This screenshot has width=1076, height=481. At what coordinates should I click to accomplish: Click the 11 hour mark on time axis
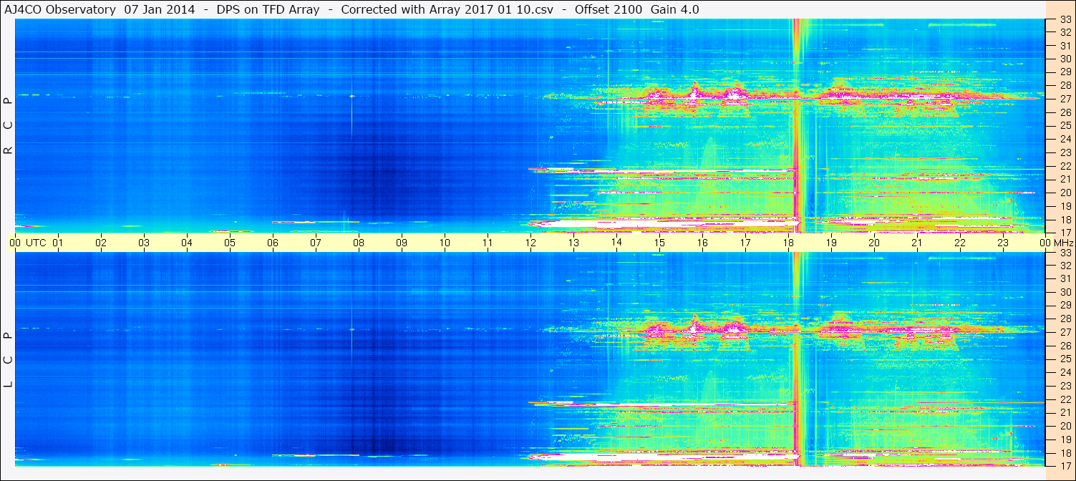point(488,243)
